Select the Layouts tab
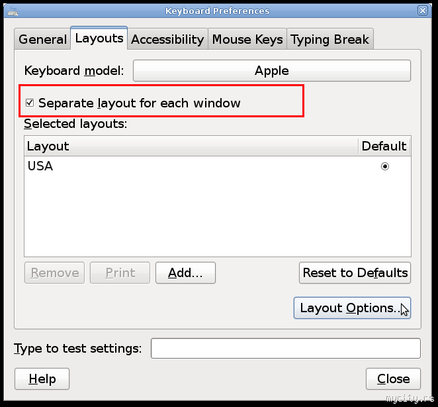The height and width of the screenshot is (407, 438). pyautogui.click(x=99, y=38)
